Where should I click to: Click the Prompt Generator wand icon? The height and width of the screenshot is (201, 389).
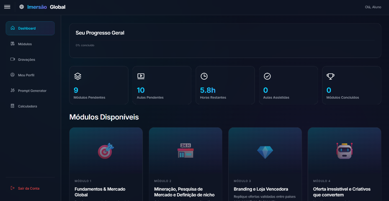click(x=13, y=90)
